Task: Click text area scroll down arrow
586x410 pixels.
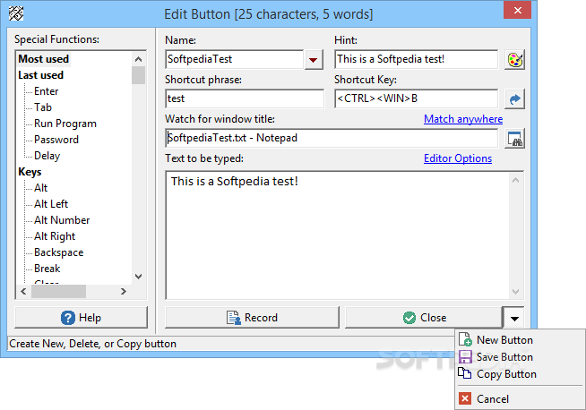Action: pos(516,291)
